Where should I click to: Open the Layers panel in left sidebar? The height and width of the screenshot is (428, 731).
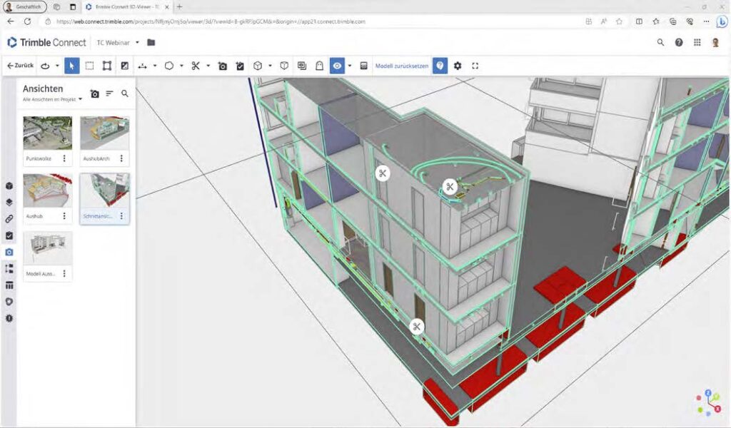9,202
